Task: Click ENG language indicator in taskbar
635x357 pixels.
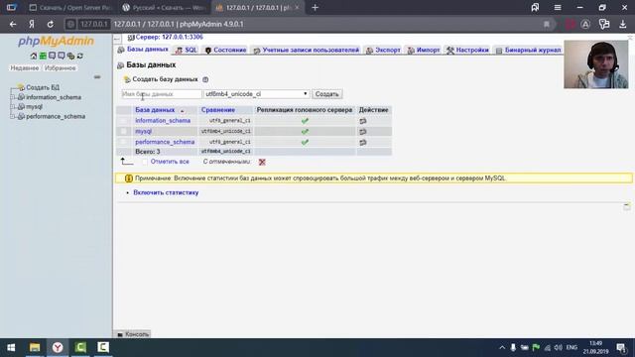Action: click(571, 347)
